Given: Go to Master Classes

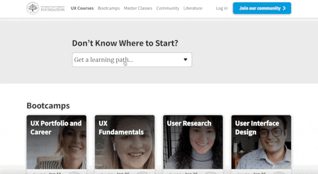Looking at the screenshot, I should 138,8.
